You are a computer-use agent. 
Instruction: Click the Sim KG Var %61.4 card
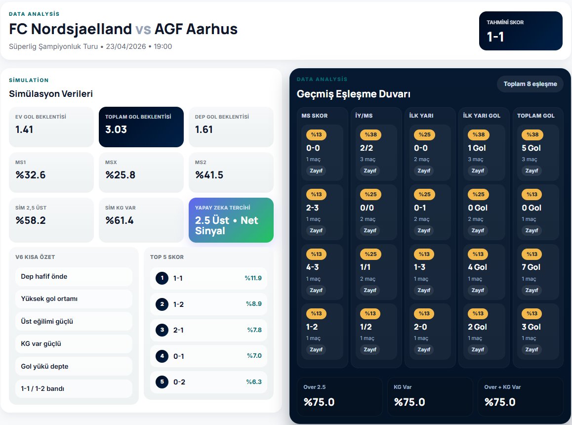141,220
